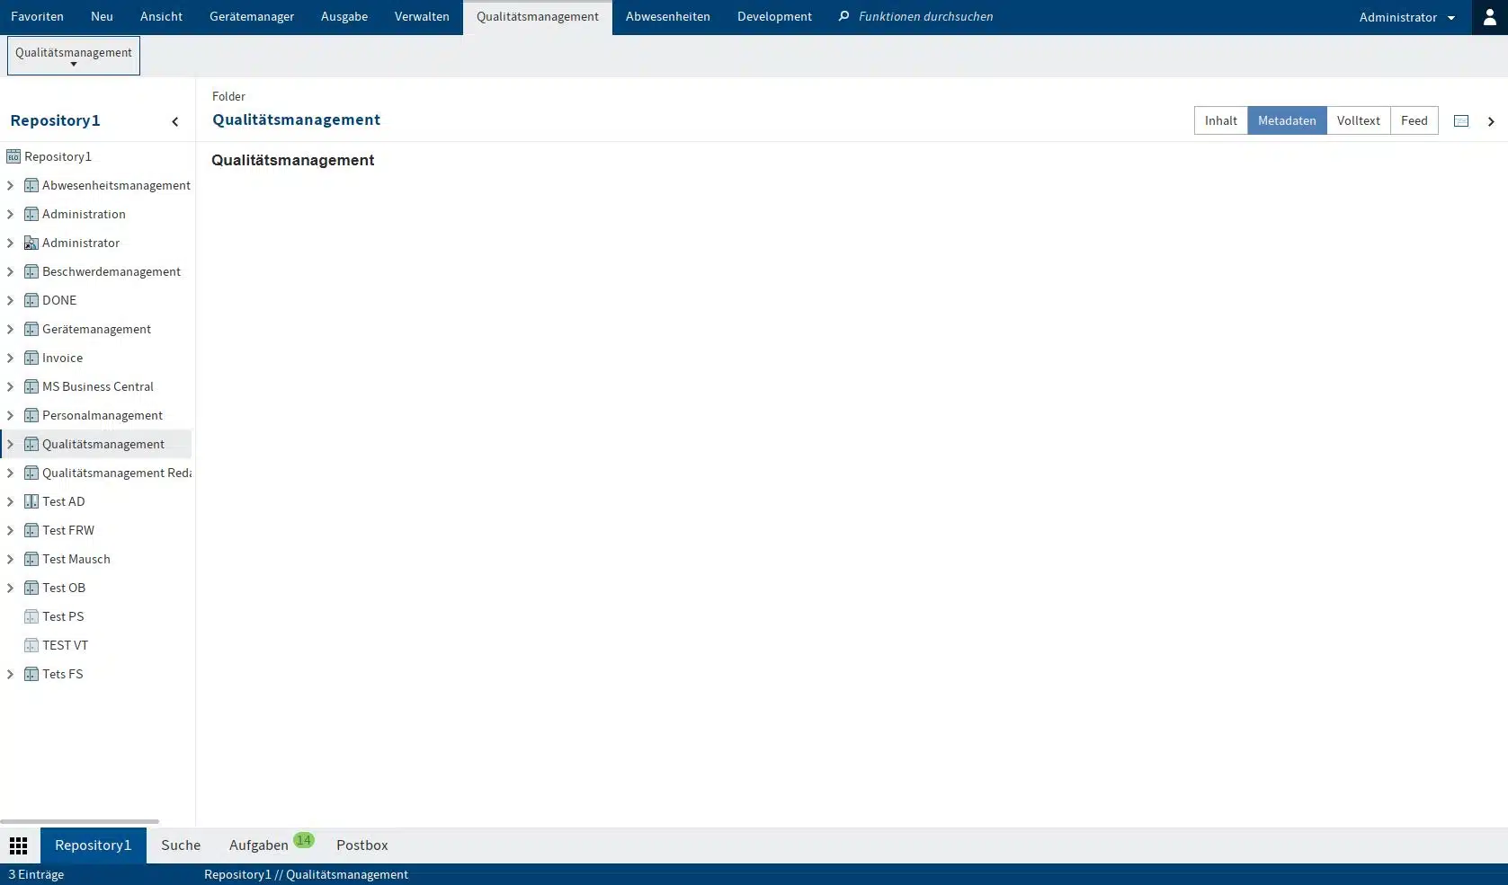Open the Gerätemanager menu tab
This screenshot has width=1508, height=885.
(x=252, y=17)
